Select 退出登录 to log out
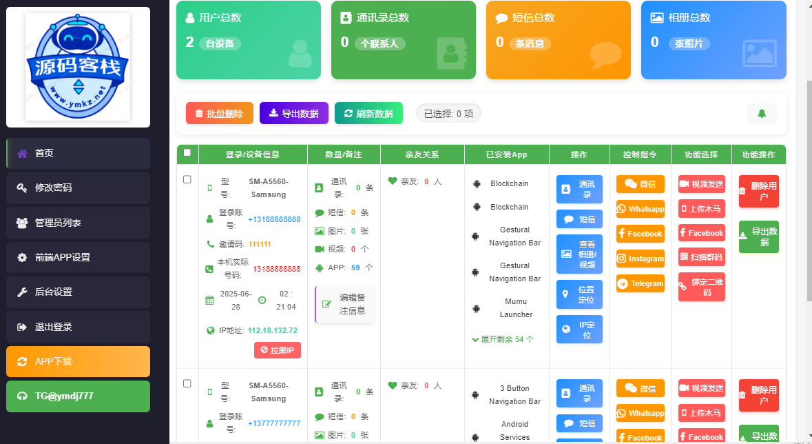 click(79, 327)
